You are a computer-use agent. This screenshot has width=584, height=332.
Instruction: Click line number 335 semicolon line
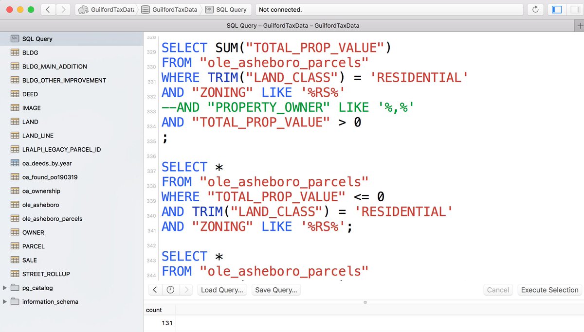point(164,138)
